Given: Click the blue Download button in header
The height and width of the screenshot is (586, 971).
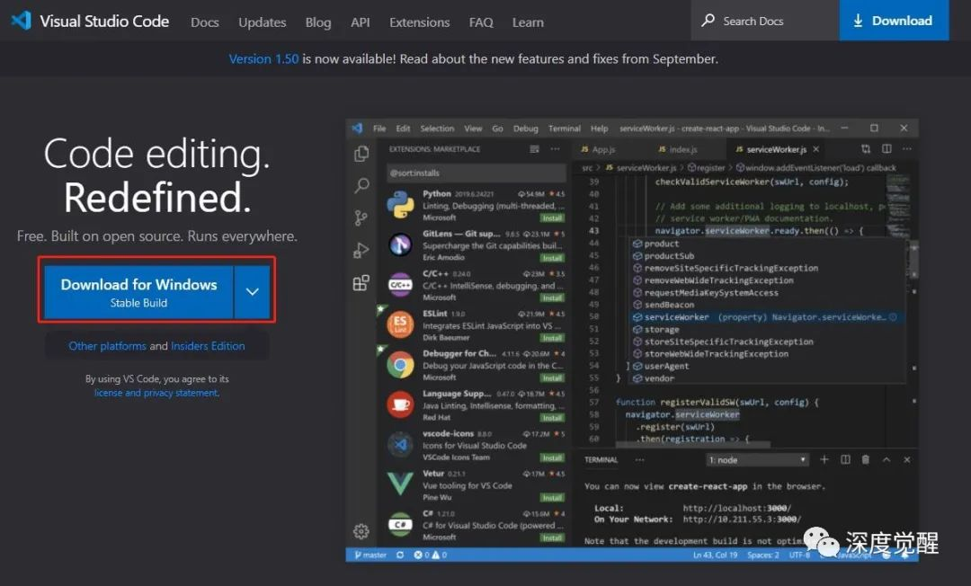Looking at the screenshot, I should 894,21.
